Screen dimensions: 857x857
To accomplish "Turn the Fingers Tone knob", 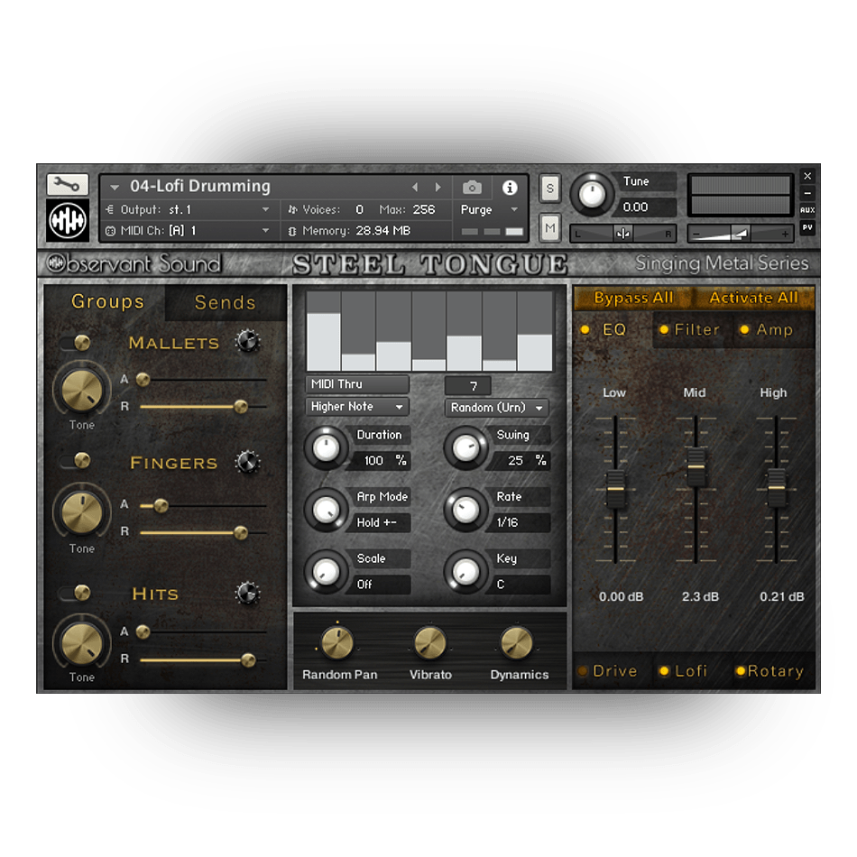I will click(x=82, y=512).
